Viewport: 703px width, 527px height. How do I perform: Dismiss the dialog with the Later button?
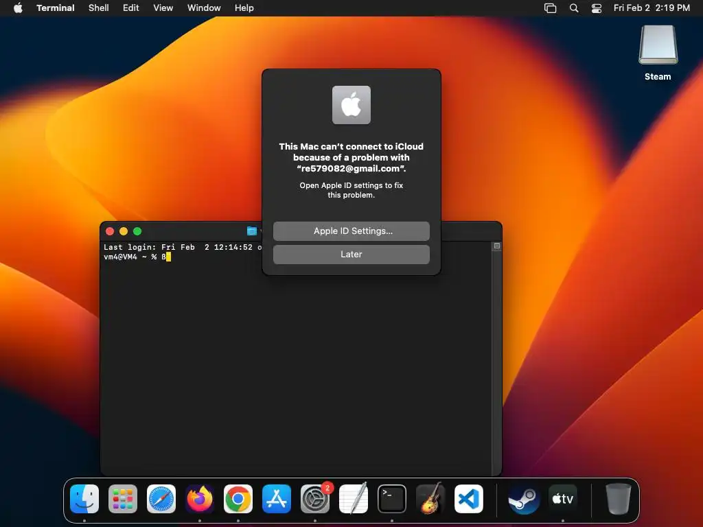pyautogui.click(x=351, y=254)
